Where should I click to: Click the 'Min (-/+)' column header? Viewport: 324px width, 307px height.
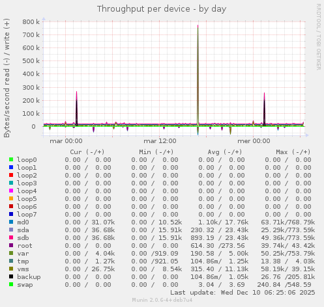point(156,152)
